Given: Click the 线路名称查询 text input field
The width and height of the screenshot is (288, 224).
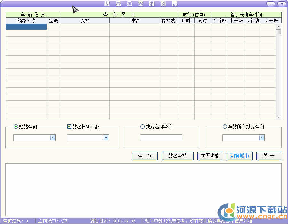Looking at the screenshot, I should [161, 138].
